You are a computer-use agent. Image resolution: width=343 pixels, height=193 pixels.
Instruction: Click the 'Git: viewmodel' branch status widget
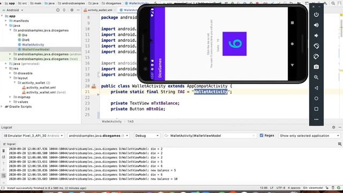pyautogui.click(x=313, y=188)
